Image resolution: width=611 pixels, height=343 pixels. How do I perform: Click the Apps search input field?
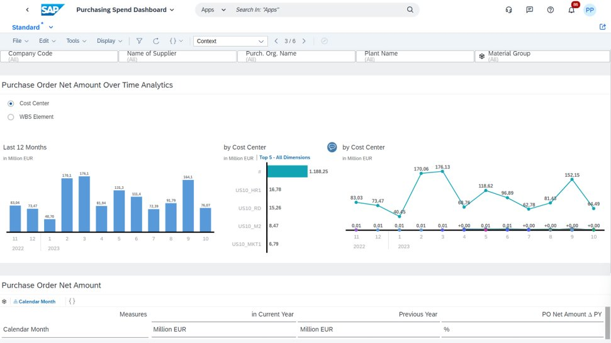point(319,10)
